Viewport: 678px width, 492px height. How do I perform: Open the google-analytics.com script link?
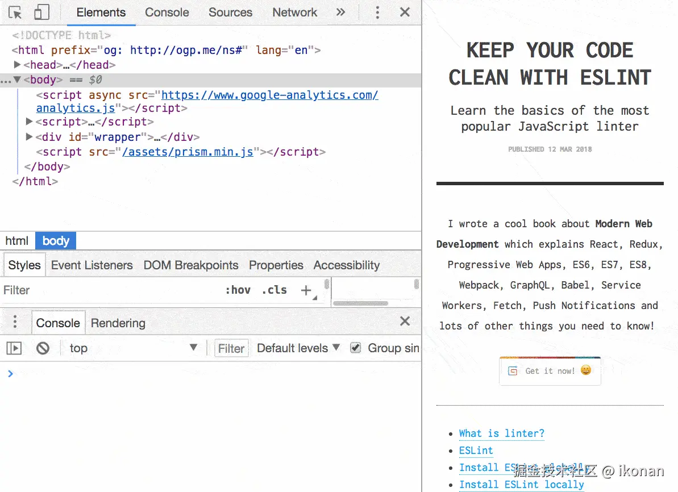tap(269, 95)
